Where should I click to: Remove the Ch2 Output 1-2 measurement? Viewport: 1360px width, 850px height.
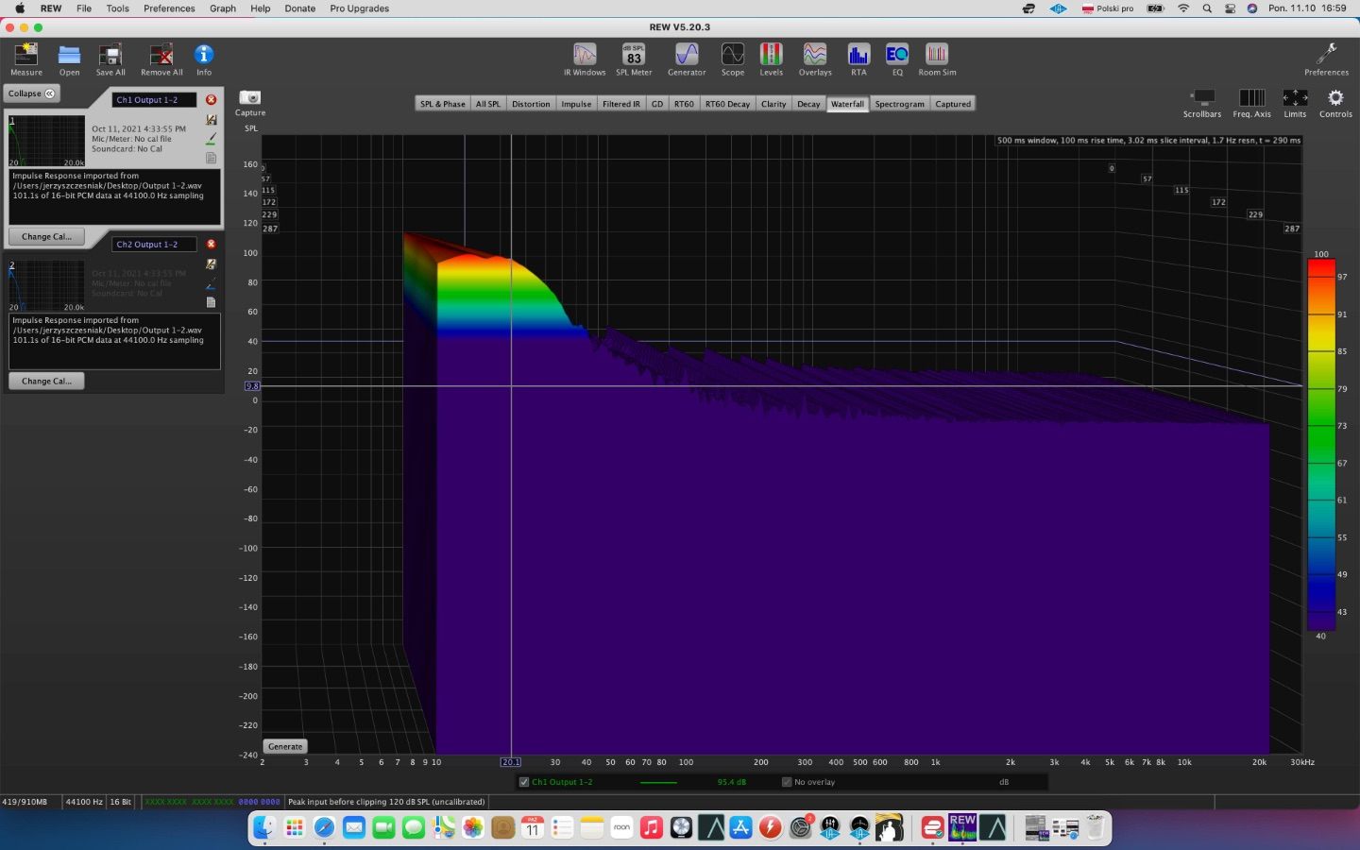(211, 245)
